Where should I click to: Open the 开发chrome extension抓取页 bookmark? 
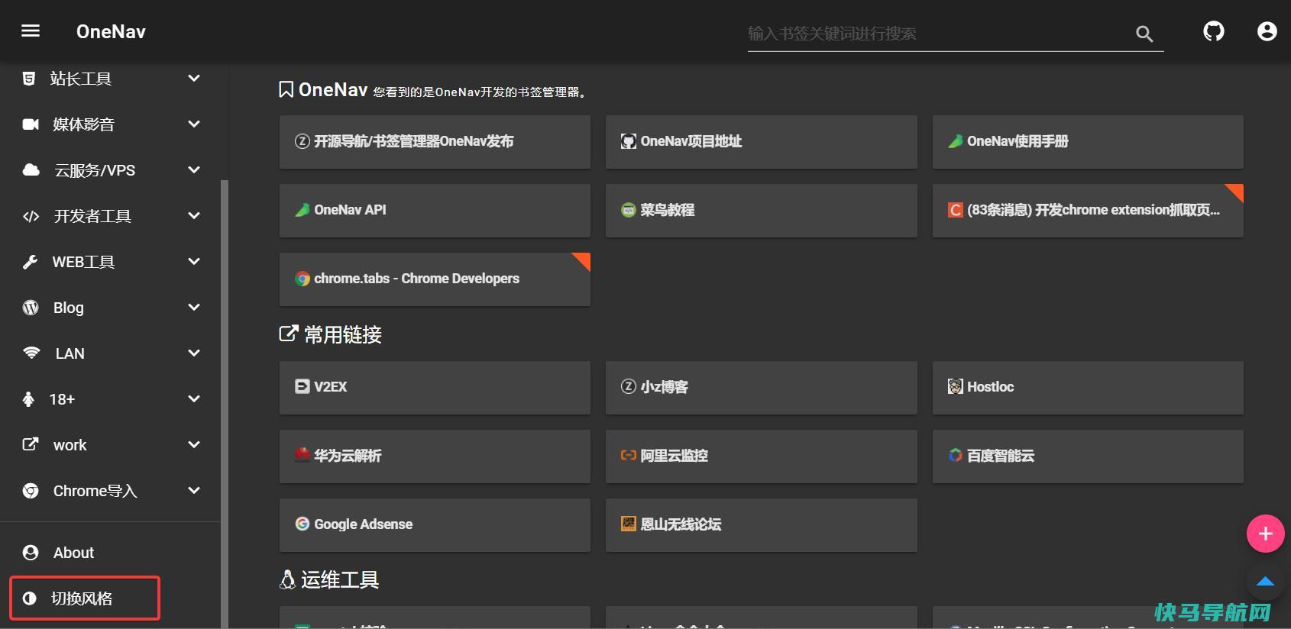[x=1088, y=211]
